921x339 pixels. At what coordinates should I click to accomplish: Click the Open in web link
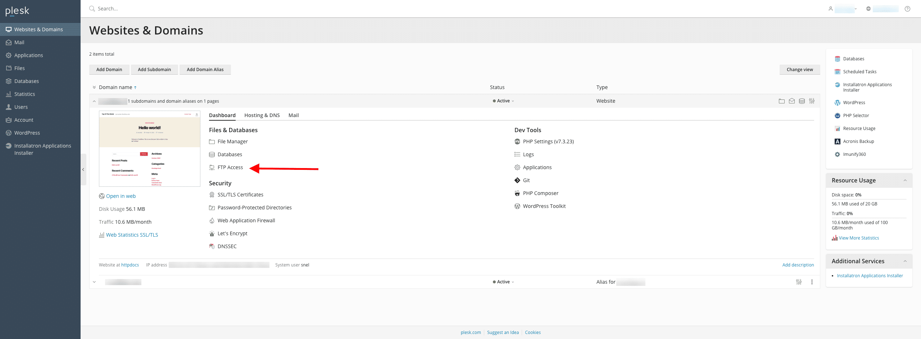121,196
